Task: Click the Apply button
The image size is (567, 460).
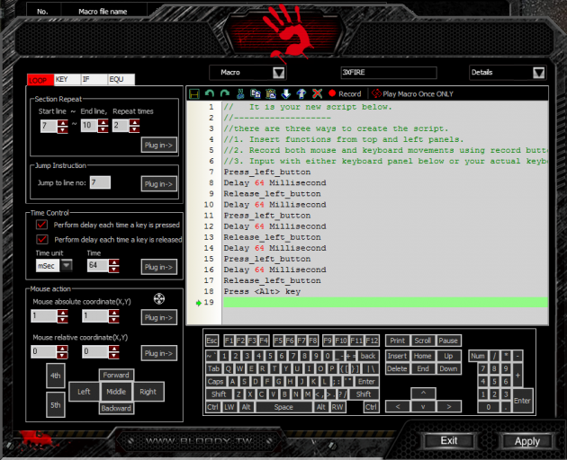Action: coord(526,441)
